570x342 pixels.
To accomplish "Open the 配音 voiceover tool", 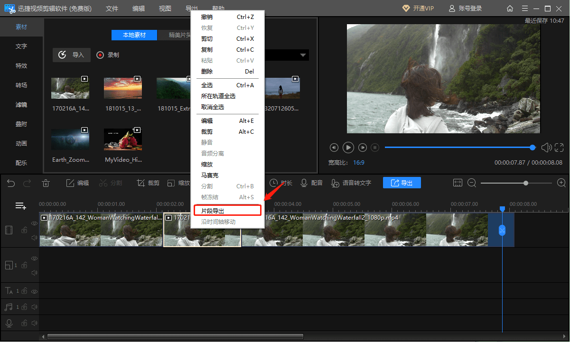I will click(311, 183).
